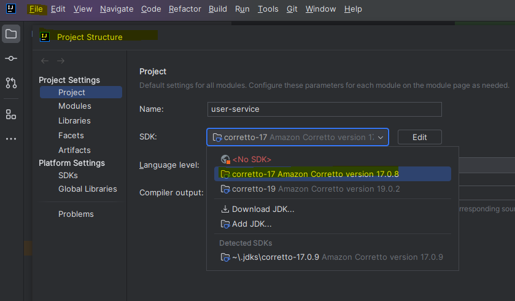Click the Project Settings heading
This screenshot has height=301, width=515.
click(69, 80)
